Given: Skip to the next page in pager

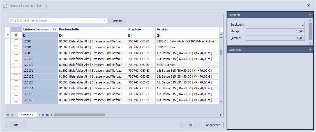Looking at the screenshot, I should point(43,115).
